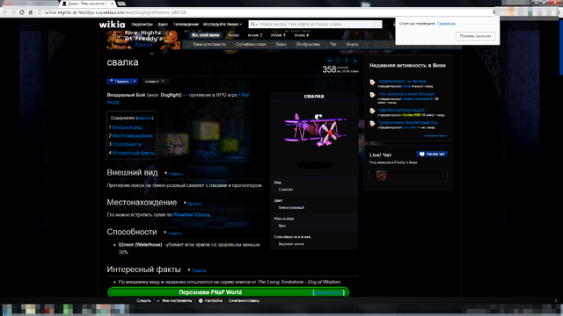Reload the page with the browser refresh icon

point(22,12)
